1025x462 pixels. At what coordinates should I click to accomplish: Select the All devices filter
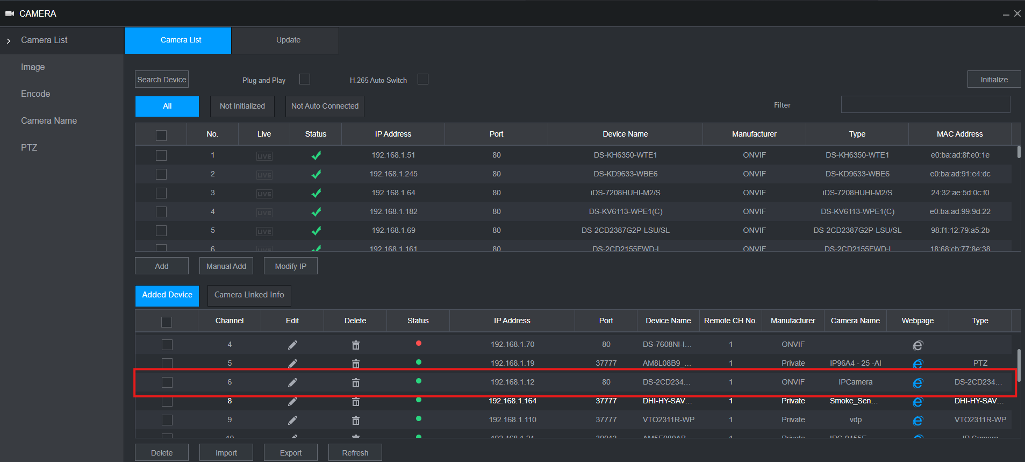click(x=167, y=106)
